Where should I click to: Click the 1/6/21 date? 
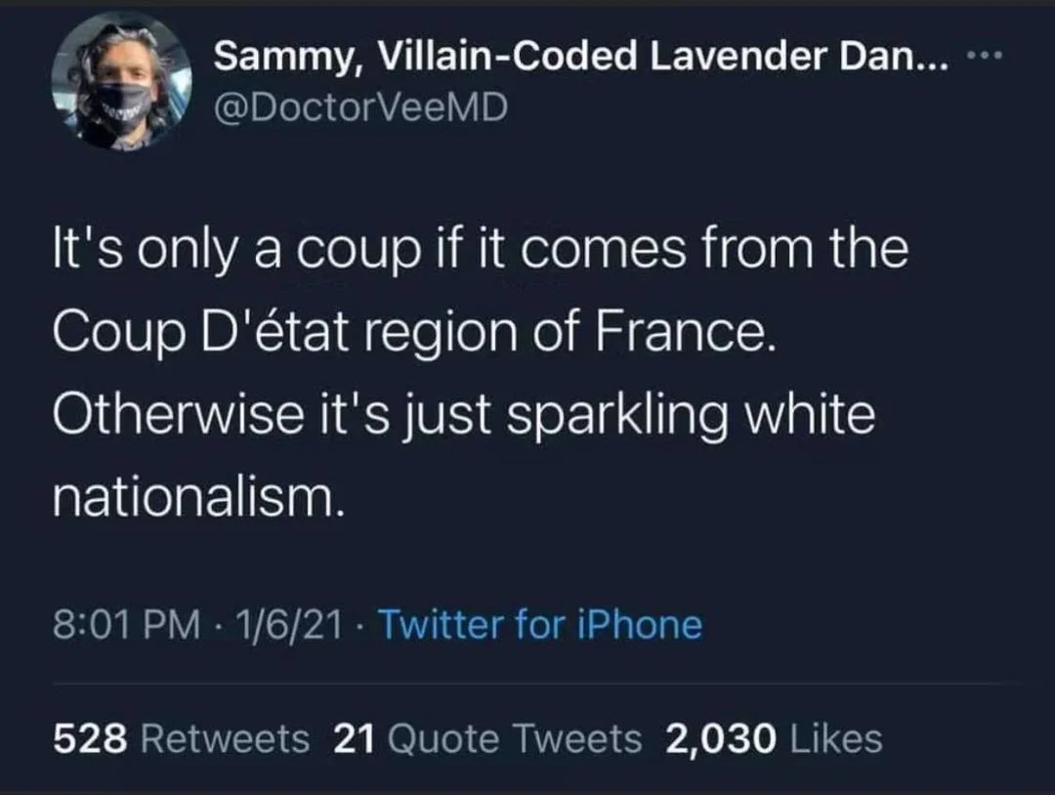(291, 624)
